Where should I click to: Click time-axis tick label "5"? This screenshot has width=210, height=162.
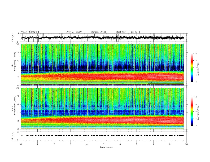point(104,144)
